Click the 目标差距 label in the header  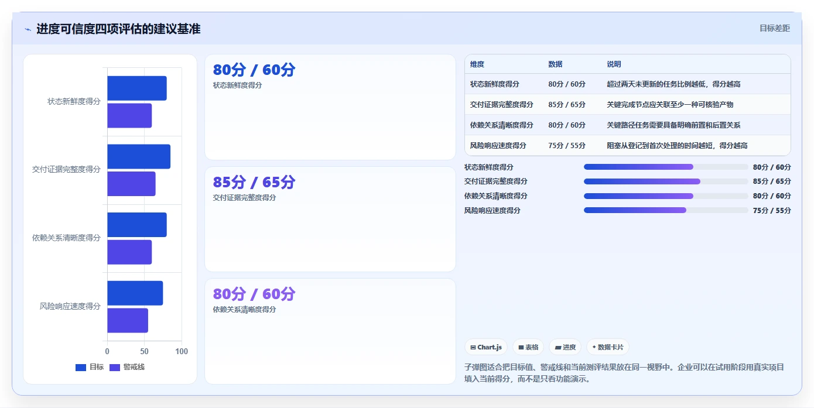tap(775, 28)
